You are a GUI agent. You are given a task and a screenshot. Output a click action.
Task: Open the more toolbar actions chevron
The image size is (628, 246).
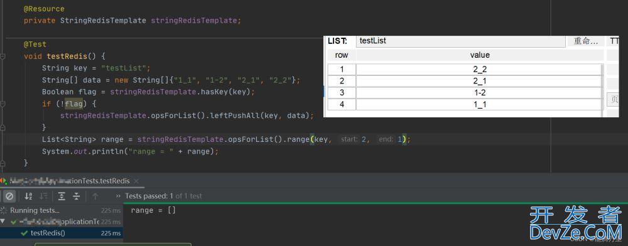[118, 196]
